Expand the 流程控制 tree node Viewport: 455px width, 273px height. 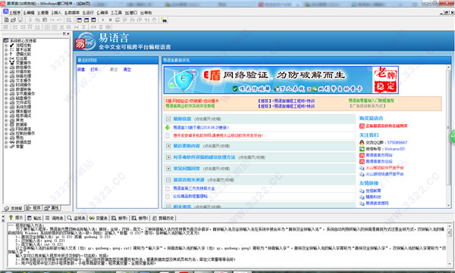coord(6,45)
